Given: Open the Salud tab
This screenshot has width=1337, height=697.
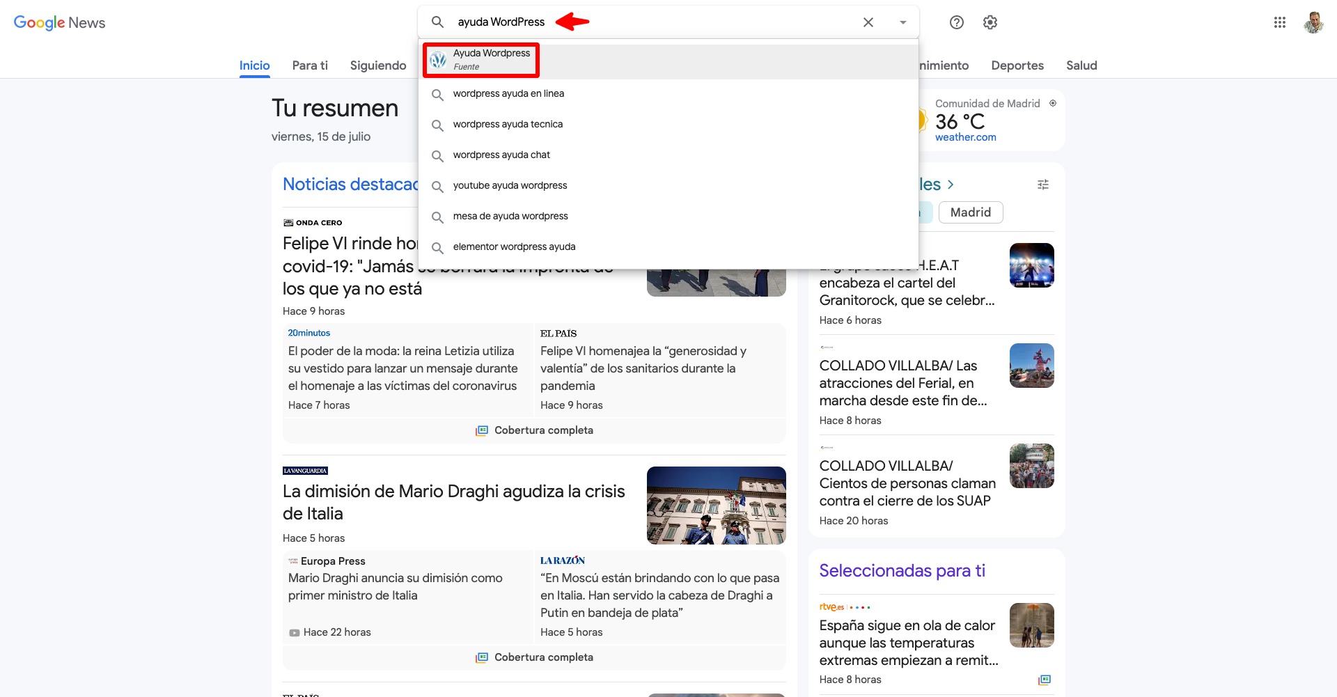Looking at the screenshot, I should [x=1081, y=65].
